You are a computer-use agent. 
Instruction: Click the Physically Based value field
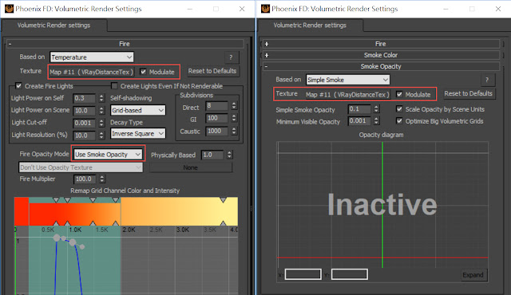coord(212,155)
